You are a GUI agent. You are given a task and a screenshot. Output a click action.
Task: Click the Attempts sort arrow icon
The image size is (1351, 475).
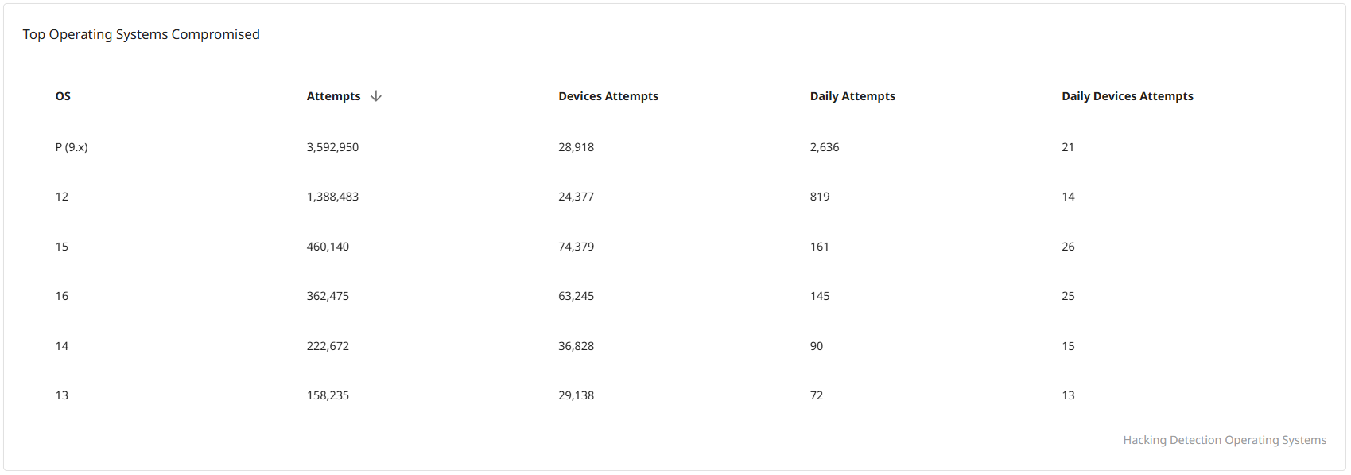[x=376, y=96]
